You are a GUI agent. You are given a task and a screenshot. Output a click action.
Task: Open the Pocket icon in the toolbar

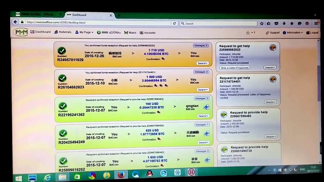pos(276,24)
